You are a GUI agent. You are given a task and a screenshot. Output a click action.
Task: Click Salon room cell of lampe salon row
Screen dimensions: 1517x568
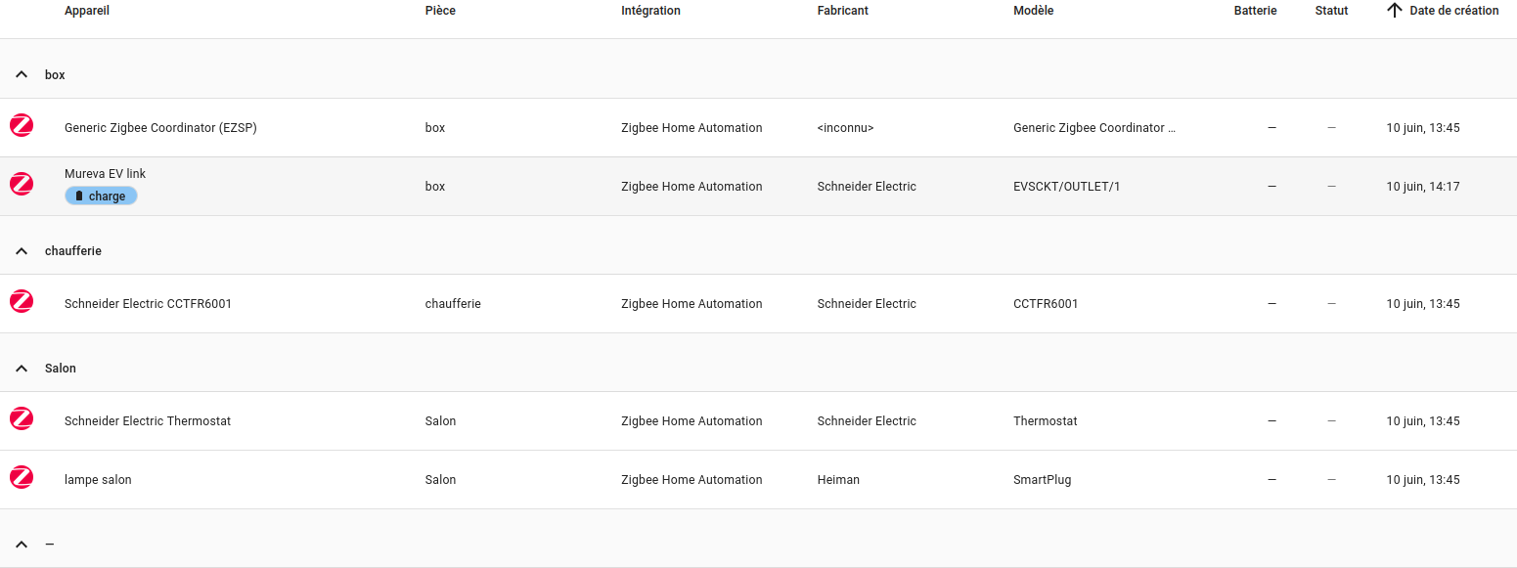point(441,480)
